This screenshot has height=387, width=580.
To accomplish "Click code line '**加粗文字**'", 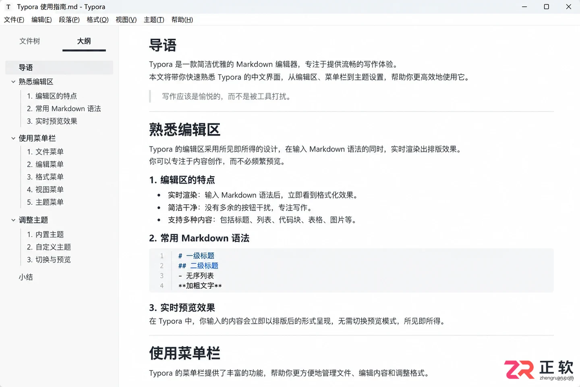I will click(200, 286).
